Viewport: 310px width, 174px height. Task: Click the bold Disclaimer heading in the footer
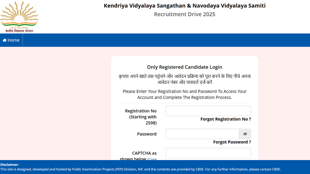click(x=10, y=165)
